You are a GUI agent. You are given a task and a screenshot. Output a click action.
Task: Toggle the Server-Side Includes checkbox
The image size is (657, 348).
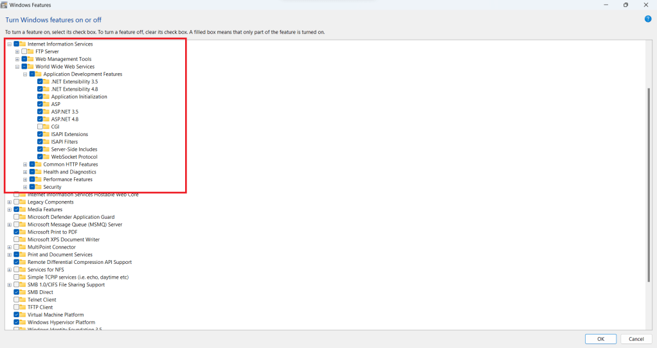40,150
